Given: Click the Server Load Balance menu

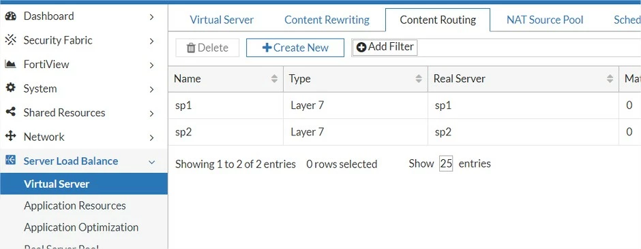Looking at the screenshot, I should 84,161.
